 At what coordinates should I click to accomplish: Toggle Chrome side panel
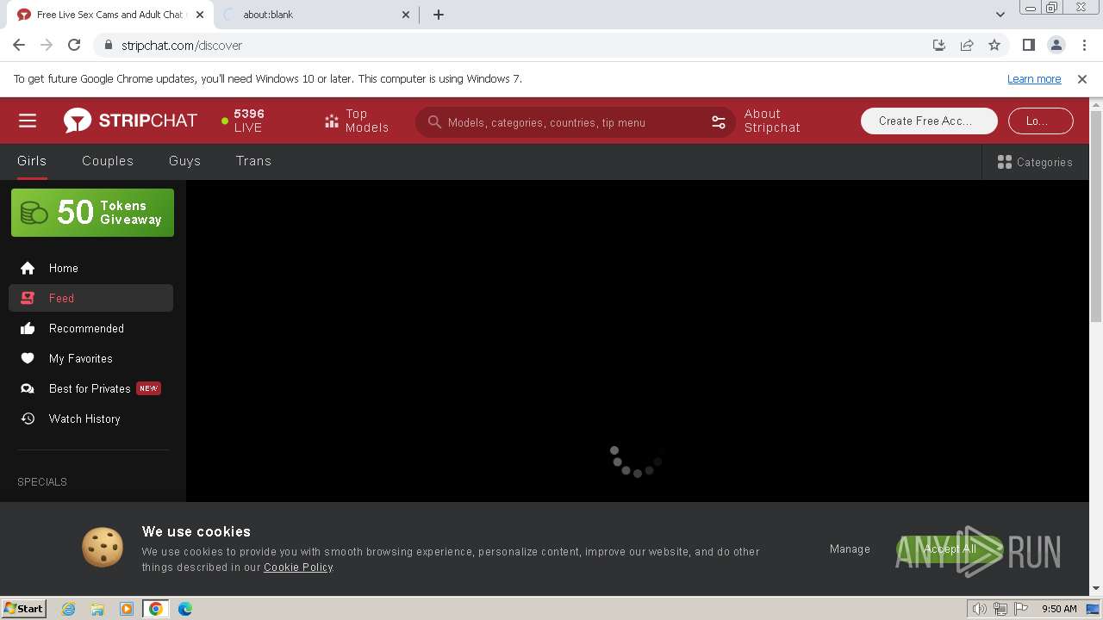click(x=1029, y=45)
